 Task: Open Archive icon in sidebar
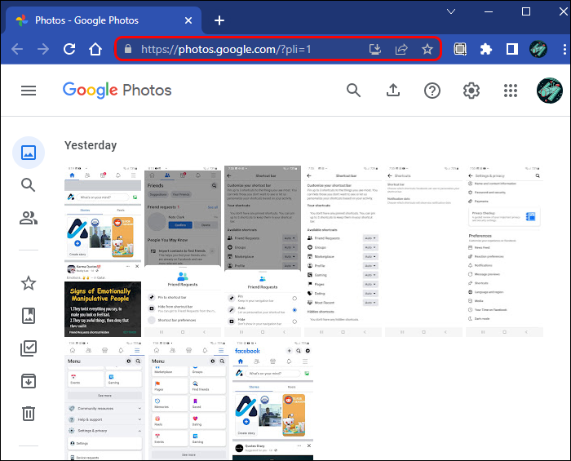pos(29,381)
